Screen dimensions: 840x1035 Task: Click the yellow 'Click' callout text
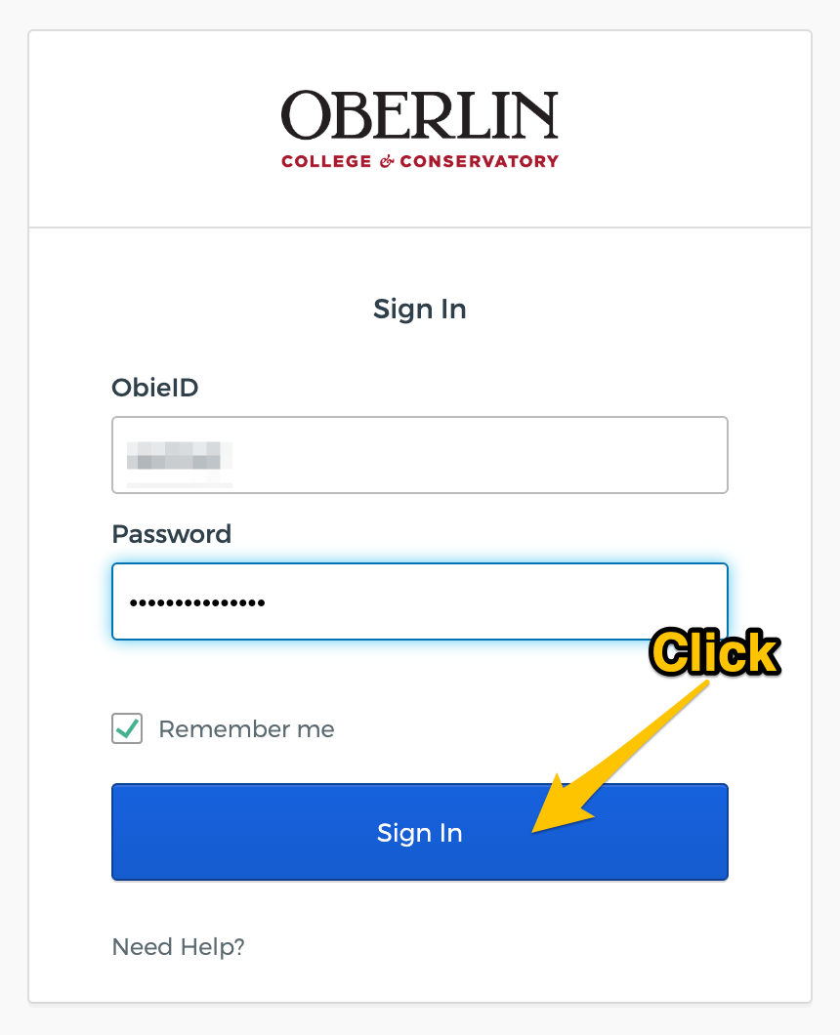point(715,652)
